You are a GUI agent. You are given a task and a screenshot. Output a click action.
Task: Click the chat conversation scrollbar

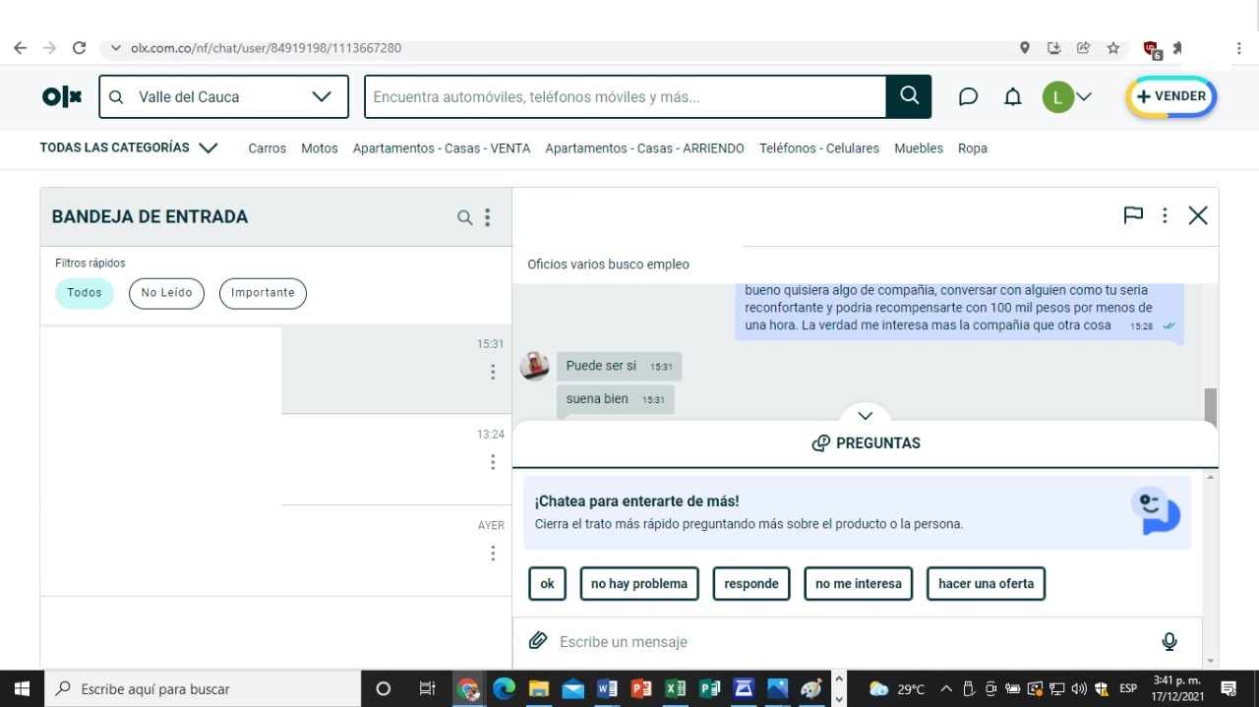click(x=1210, y=407)
